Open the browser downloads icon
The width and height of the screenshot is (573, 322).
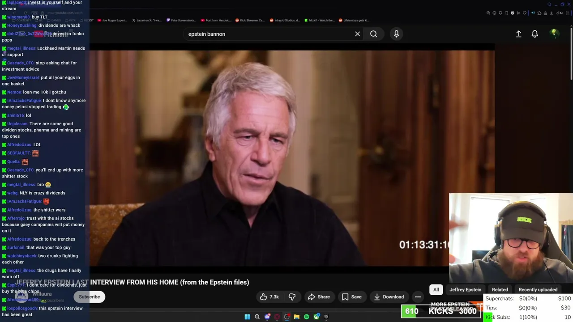tap(551, 13)
